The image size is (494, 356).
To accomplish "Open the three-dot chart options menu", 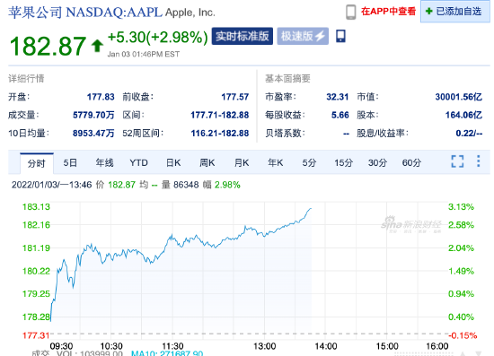I will coord(478,161).
